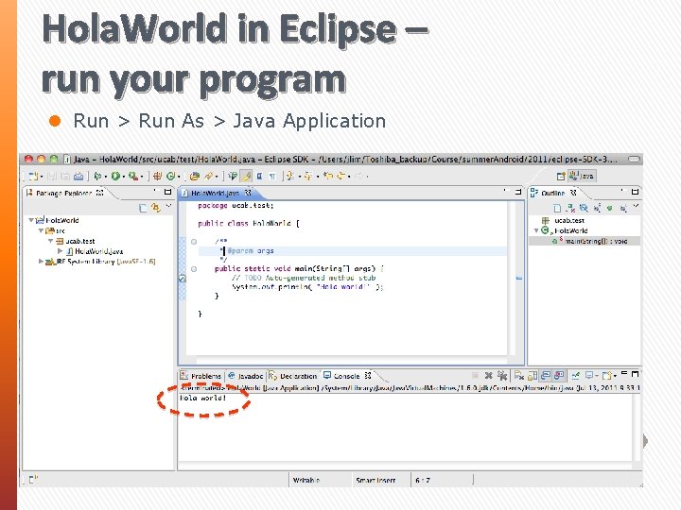Screen dimensions: 681x510
Task: Click the Writable status bar field
Action: pyautogui.click(x=306, y=480)
